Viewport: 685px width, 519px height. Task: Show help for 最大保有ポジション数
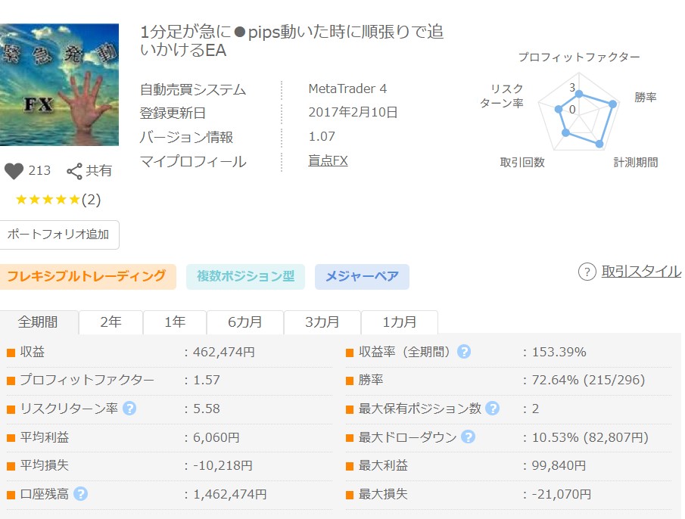(x=493, y=409)
